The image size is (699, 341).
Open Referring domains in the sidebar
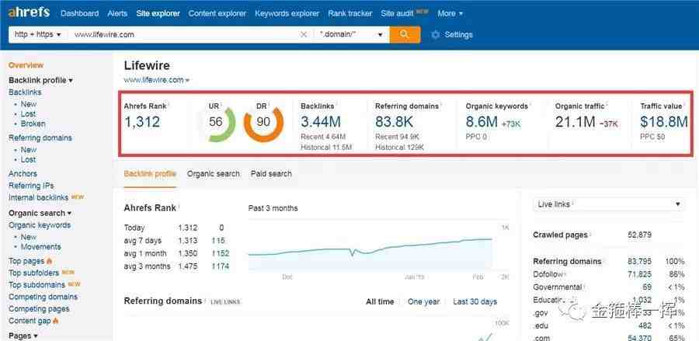coord(40,137)
